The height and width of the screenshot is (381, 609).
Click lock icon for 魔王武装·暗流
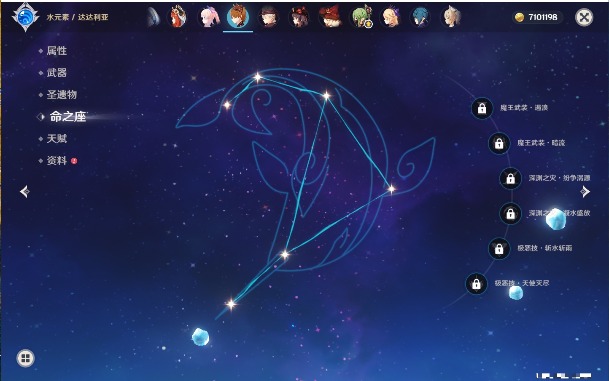pos(499,143)
